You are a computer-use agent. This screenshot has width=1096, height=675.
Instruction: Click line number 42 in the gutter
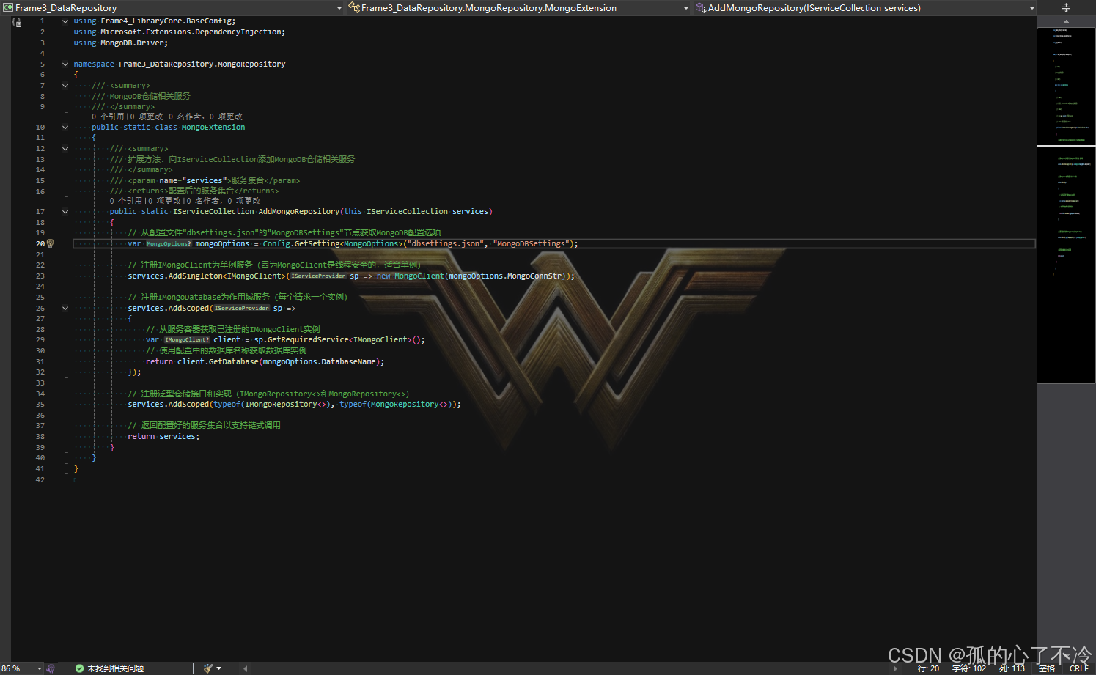40,480
